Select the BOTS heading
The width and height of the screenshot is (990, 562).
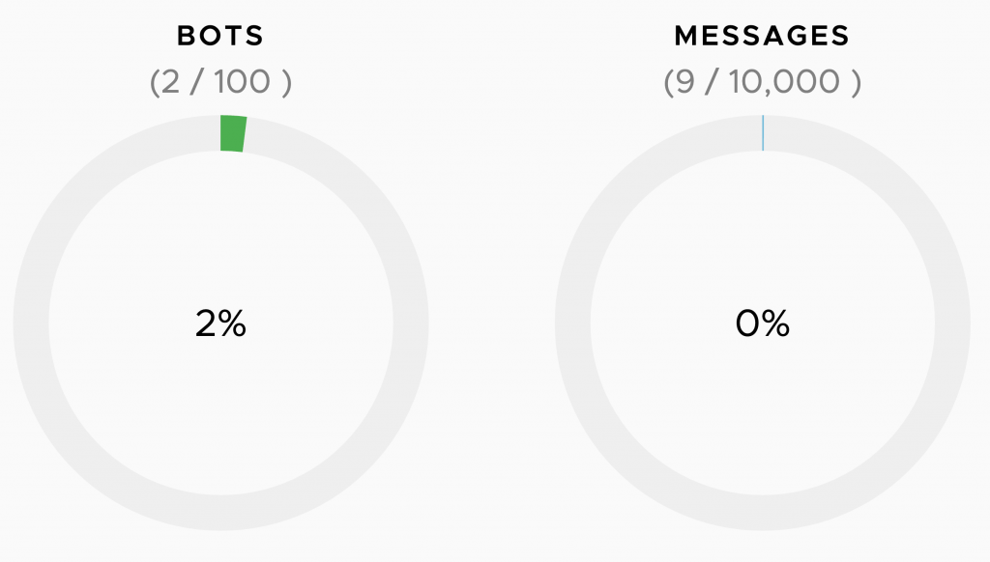coord(220,37)
